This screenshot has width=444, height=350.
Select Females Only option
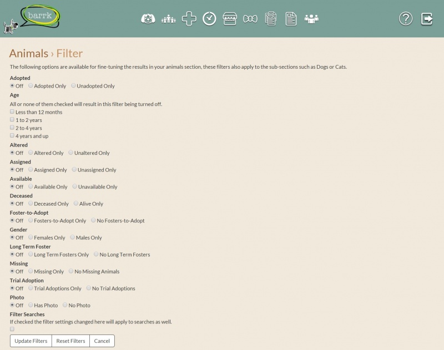31,237
